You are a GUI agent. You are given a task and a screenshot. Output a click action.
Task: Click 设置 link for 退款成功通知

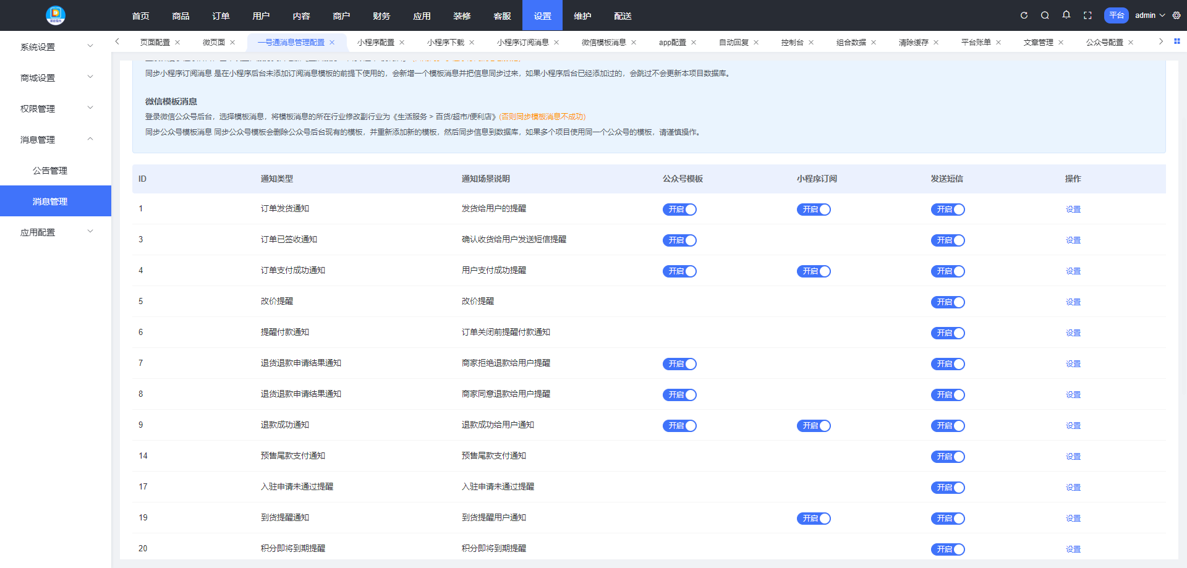tap(1073, 426)
